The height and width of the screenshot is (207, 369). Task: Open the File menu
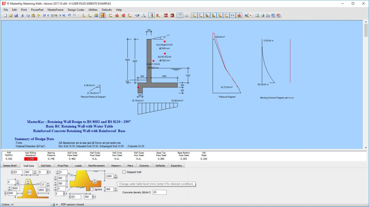[x=5, y=10]
